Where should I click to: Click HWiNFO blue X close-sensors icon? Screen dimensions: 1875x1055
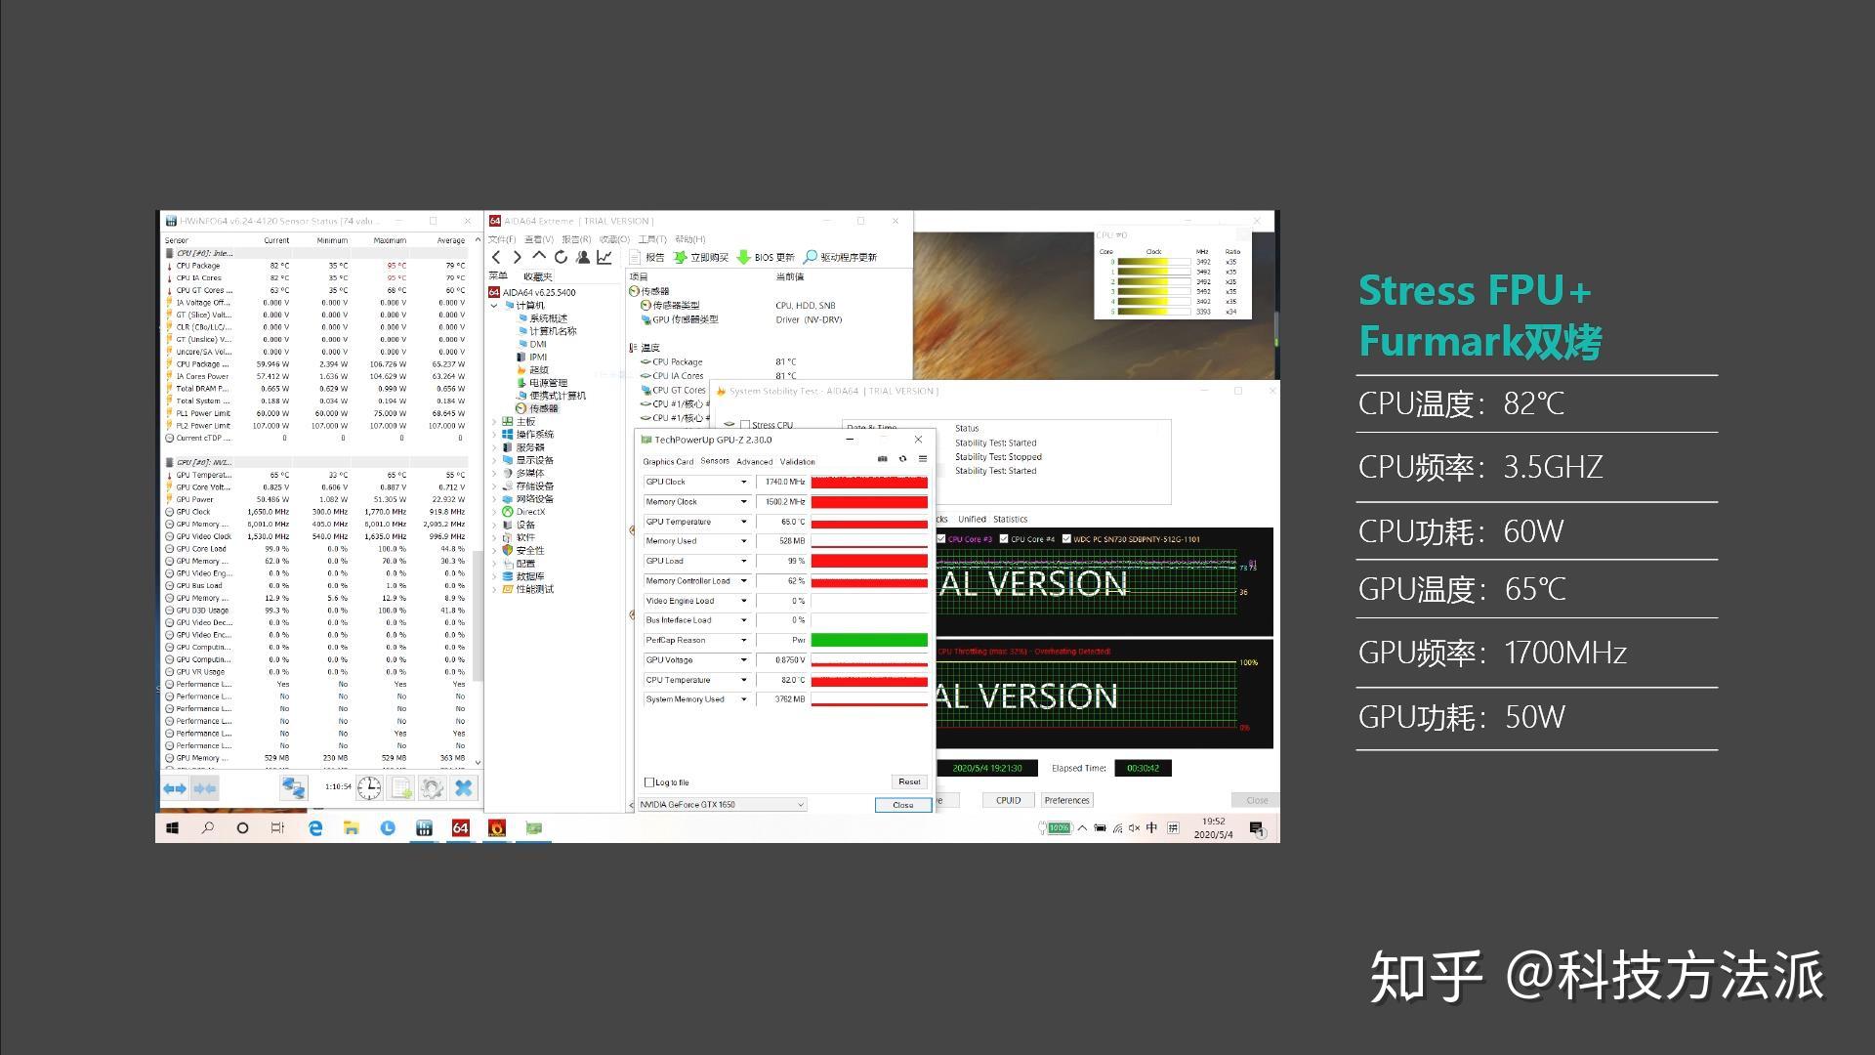click(x=464, y=787)
